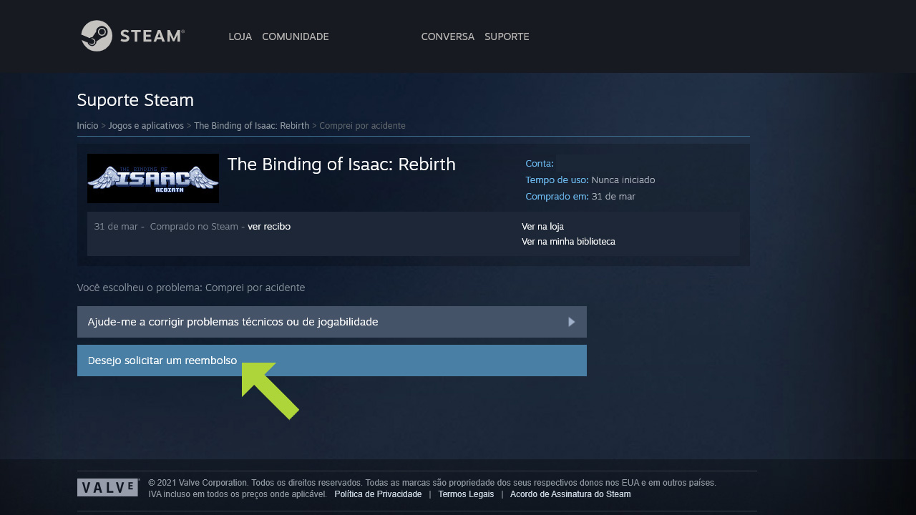Select Ajude-me a corrigir problemas técnicos option
Viewport: 916px width, 515px height.
click(x=332, y=322)
